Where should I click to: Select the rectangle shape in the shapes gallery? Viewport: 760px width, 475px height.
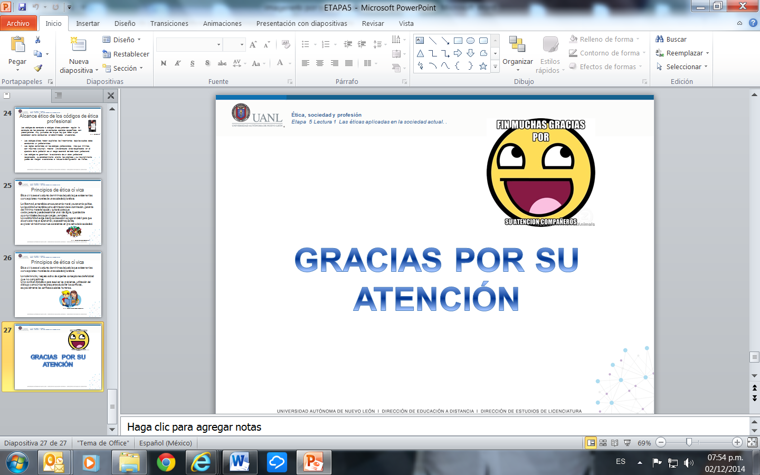(458, 41)
